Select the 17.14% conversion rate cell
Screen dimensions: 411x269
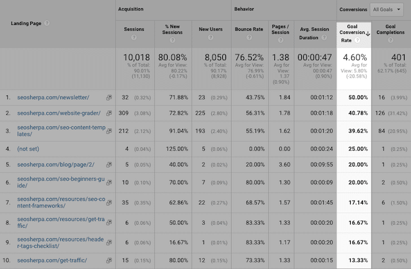[x=358, y=202]
